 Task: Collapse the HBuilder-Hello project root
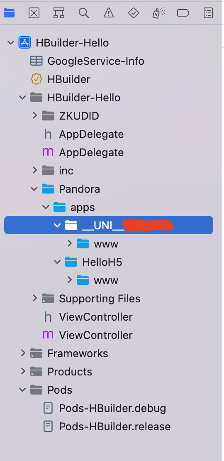point(11,43)
